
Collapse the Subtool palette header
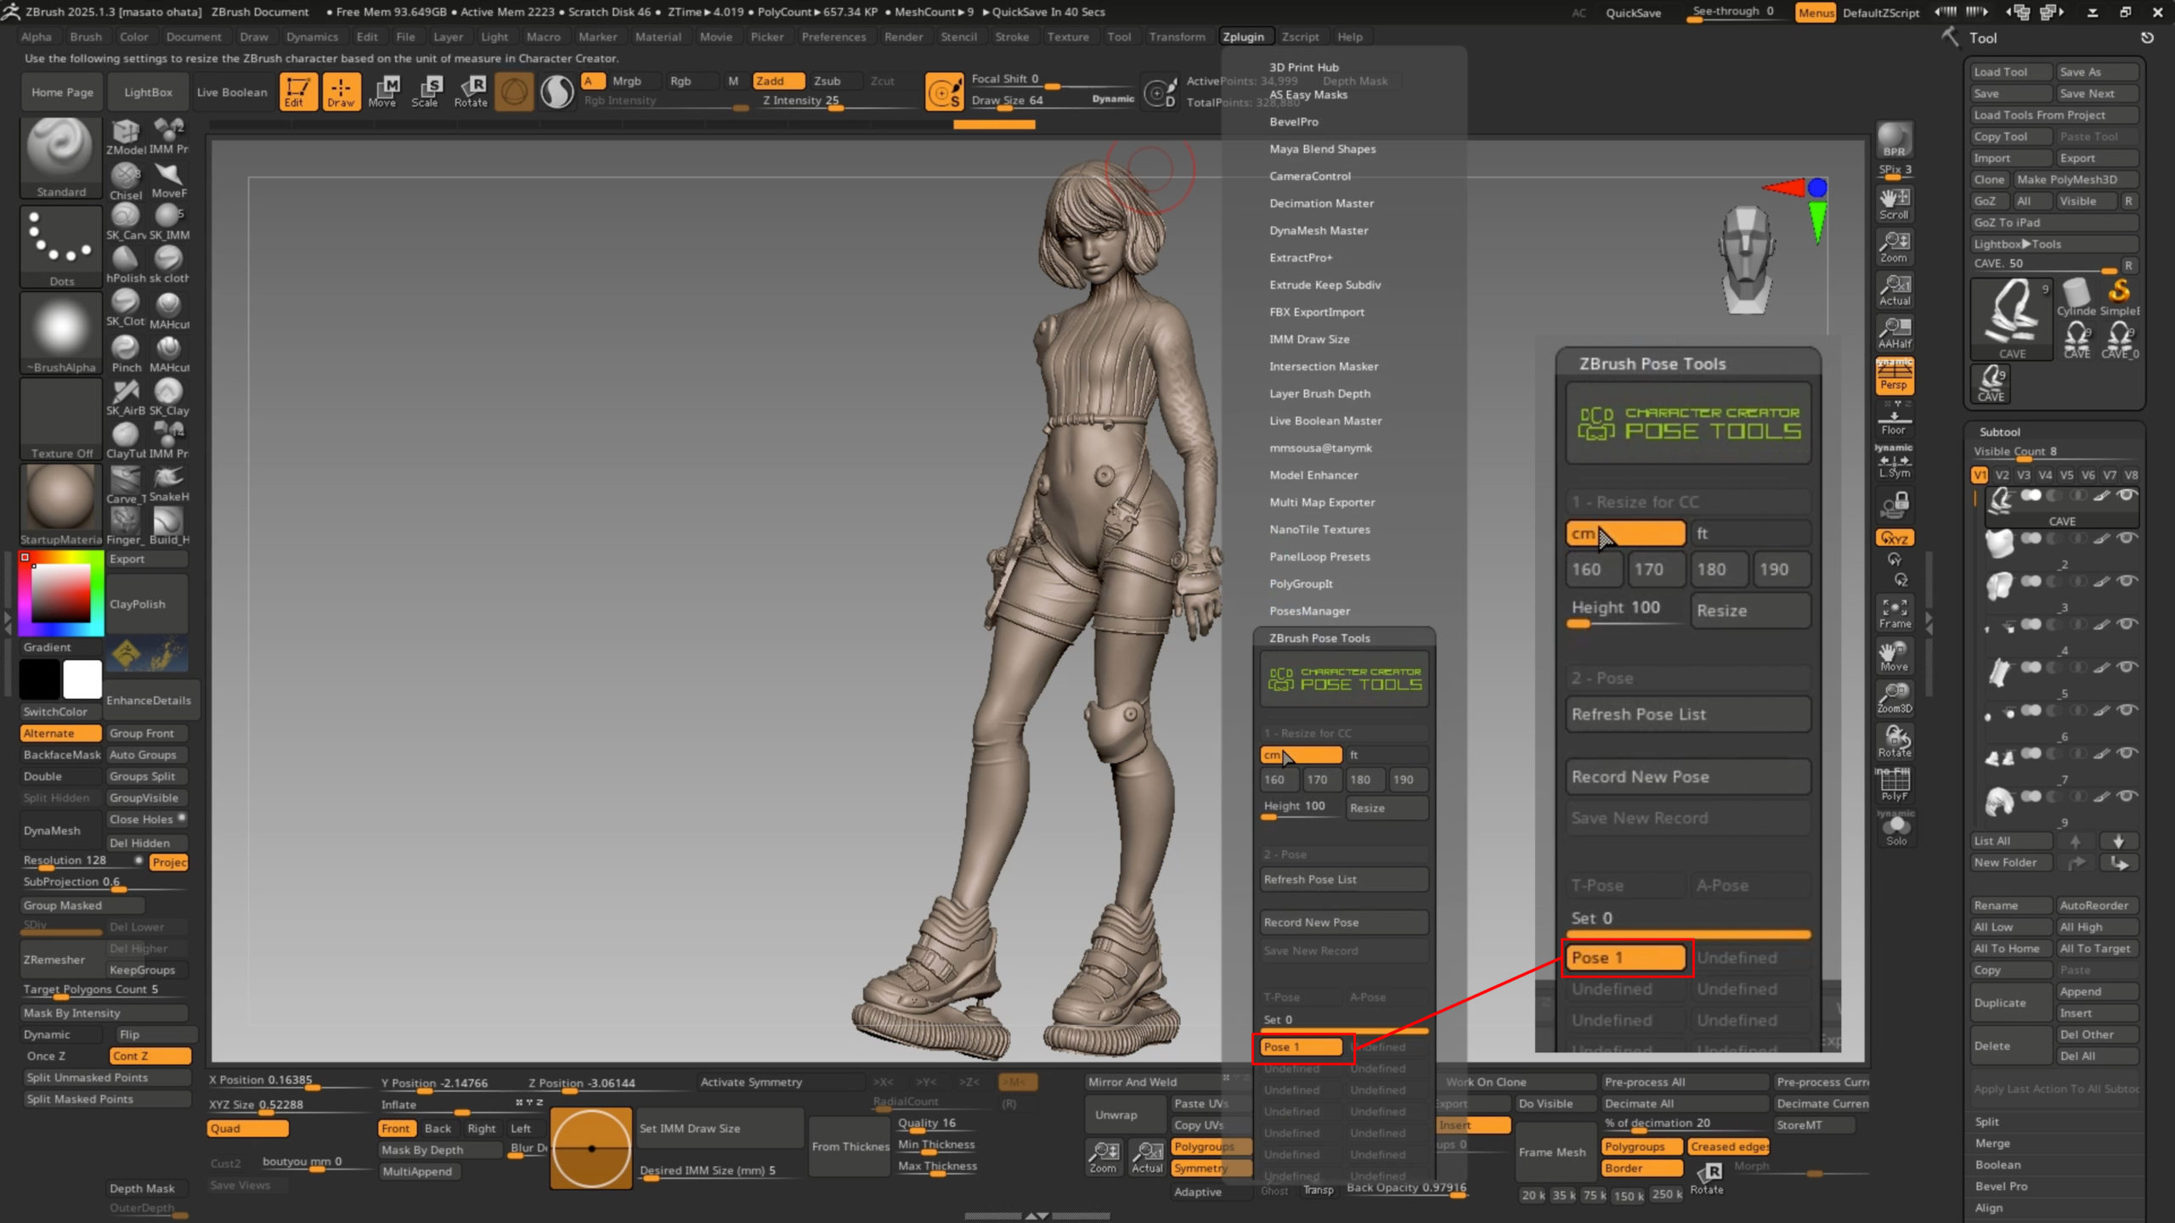pos(1999,431)
